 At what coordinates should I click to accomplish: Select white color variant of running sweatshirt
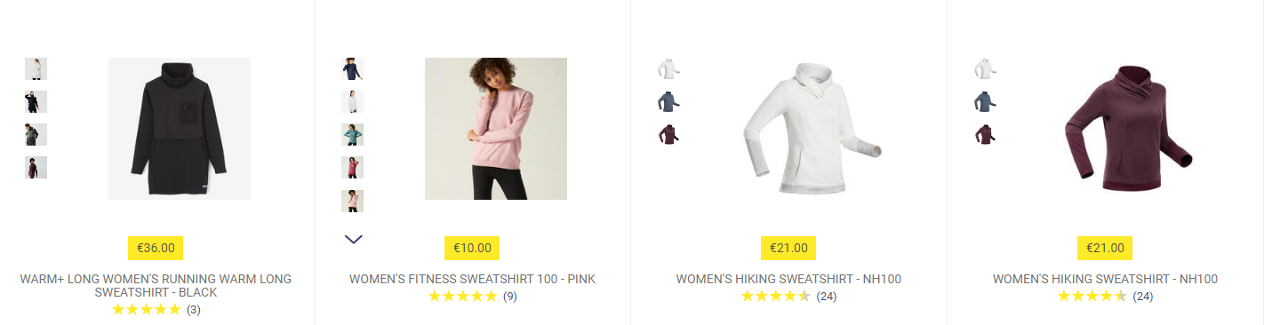pos(36,69)
